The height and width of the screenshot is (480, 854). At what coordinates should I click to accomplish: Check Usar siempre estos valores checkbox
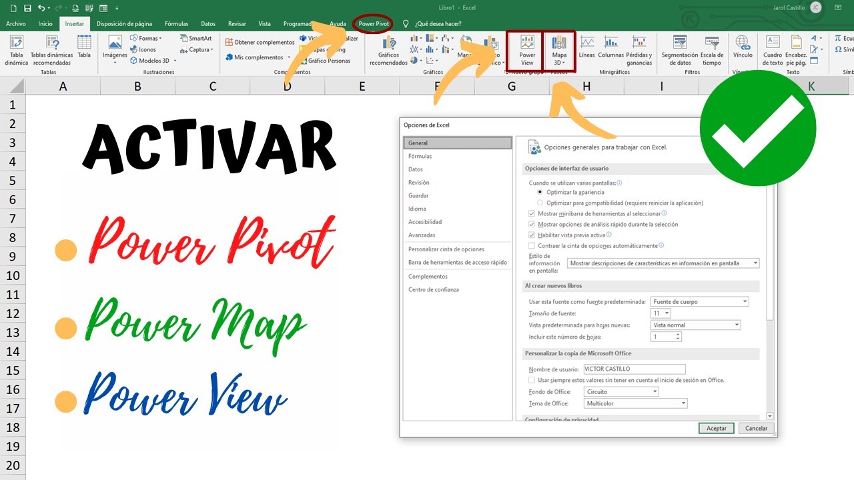(x=532, y=380)
